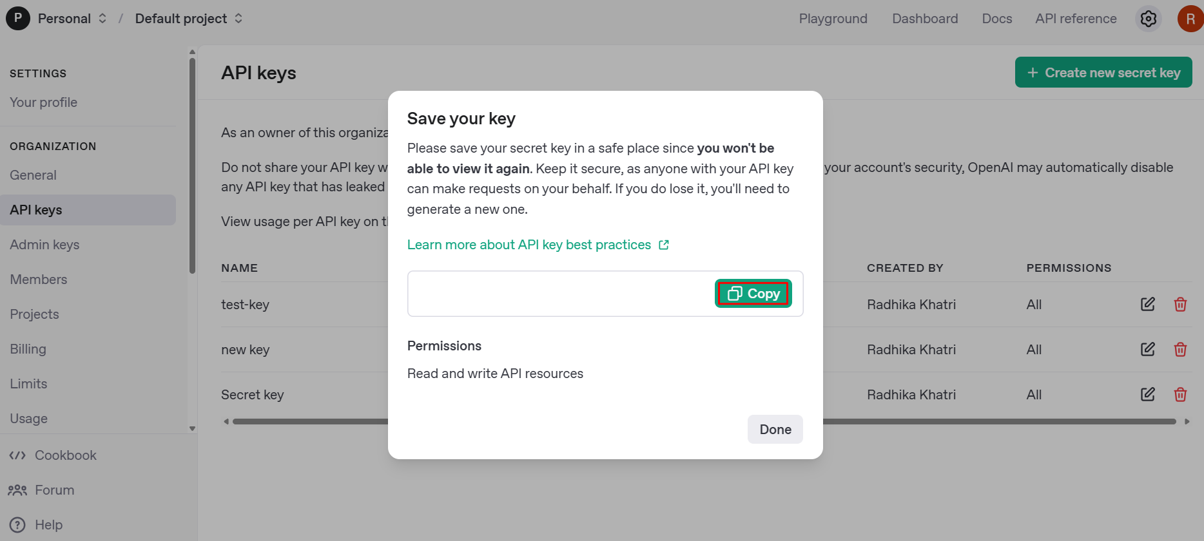Copy the secret key
1204x541 pixels.
(x=753, y=294)
